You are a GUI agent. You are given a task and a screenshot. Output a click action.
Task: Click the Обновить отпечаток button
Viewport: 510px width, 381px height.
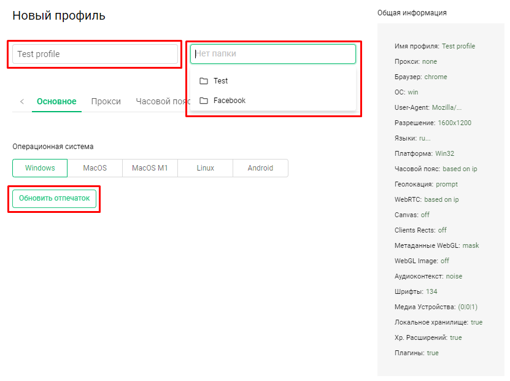[55, 198]
